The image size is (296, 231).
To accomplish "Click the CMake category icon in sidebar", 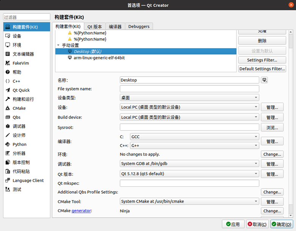I will coord(8,108).
